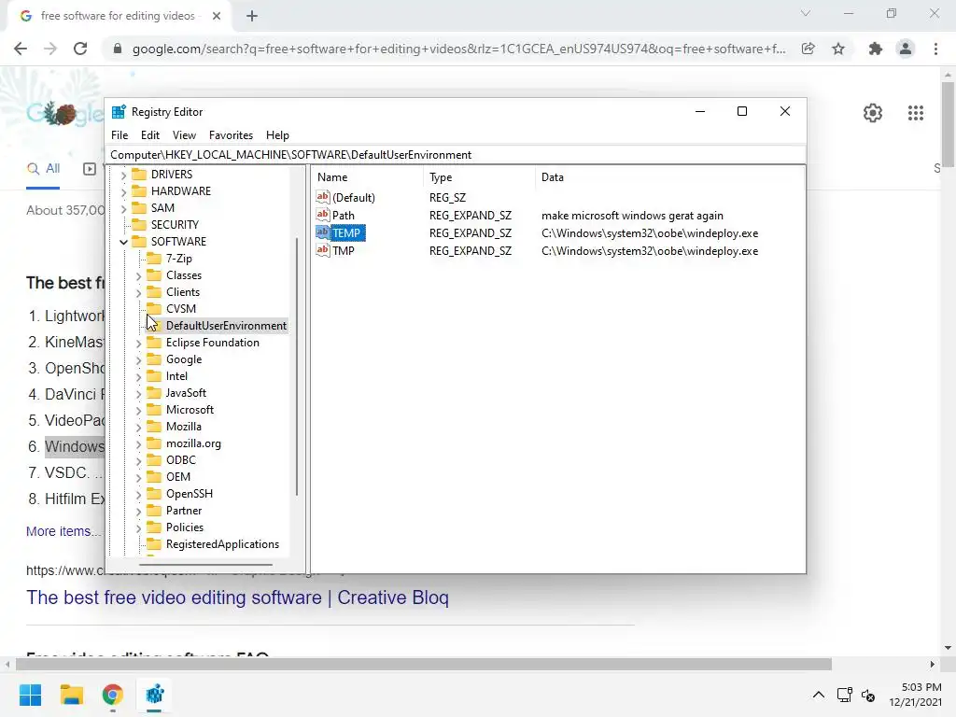The height and width of the screenshot is (717, 956).
Task: Select the ODBC key
Action: click(x=180, y=460)
